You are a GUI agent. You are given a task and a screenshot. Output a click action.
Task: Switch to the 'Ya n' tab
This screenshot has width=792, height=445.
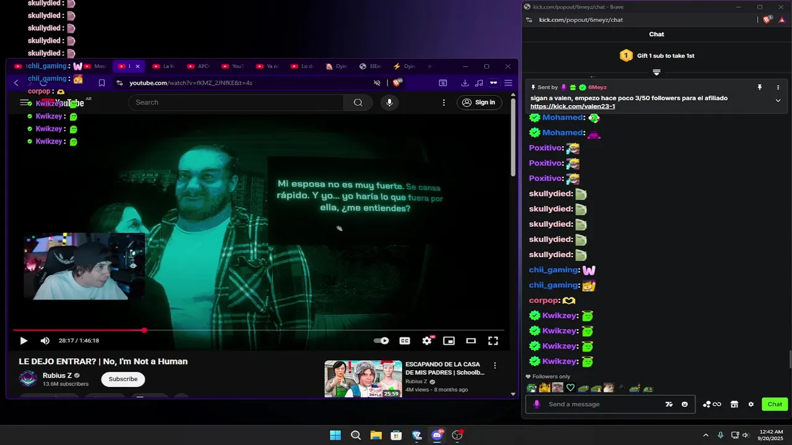267,66
